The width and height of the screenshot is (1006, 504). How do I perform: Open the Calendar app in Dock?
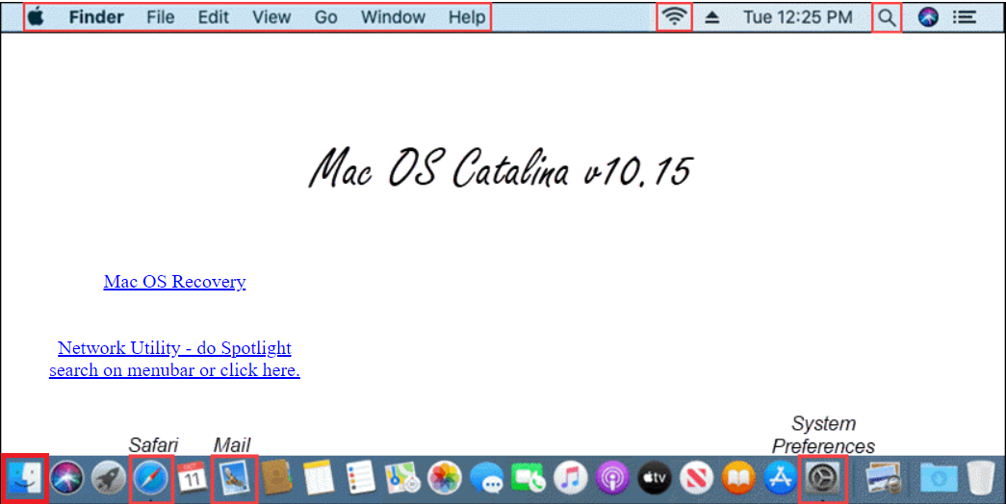192,478
